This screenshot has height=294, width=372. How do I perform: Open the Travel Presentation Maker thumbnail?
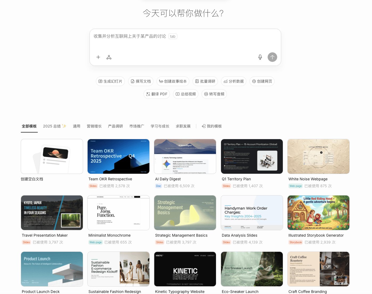click(x=52, y=213)
